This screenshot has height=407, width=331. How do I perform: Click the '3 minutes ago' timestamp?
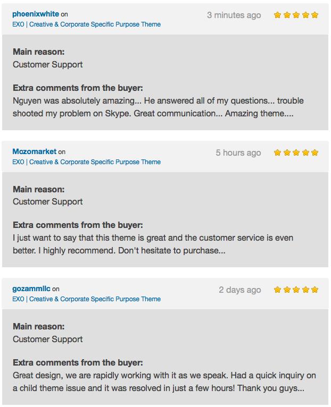(x=234, y=15)
